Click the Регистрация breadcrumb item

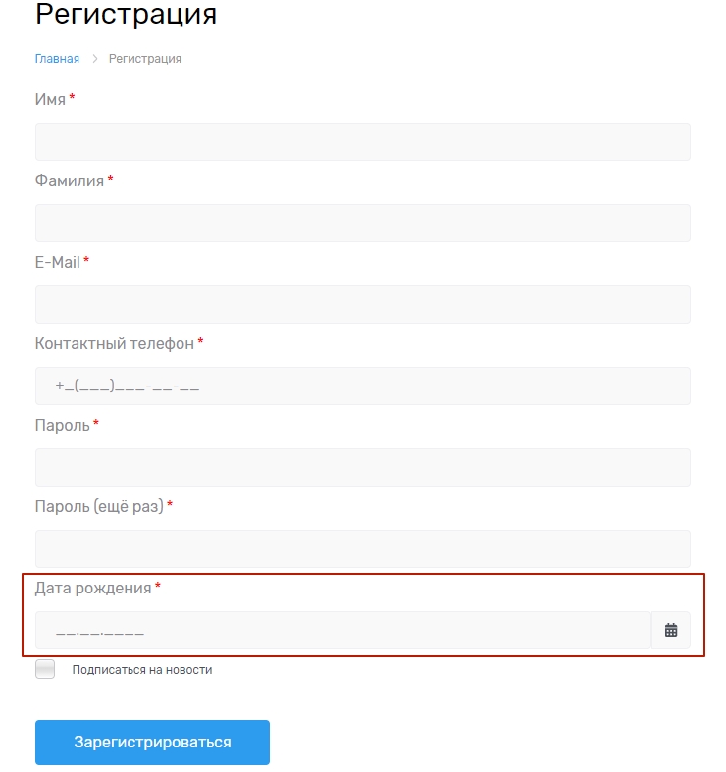click(145, 59)
